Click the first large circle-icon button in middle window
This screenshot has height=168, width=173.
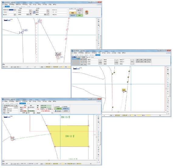[100, 62]
